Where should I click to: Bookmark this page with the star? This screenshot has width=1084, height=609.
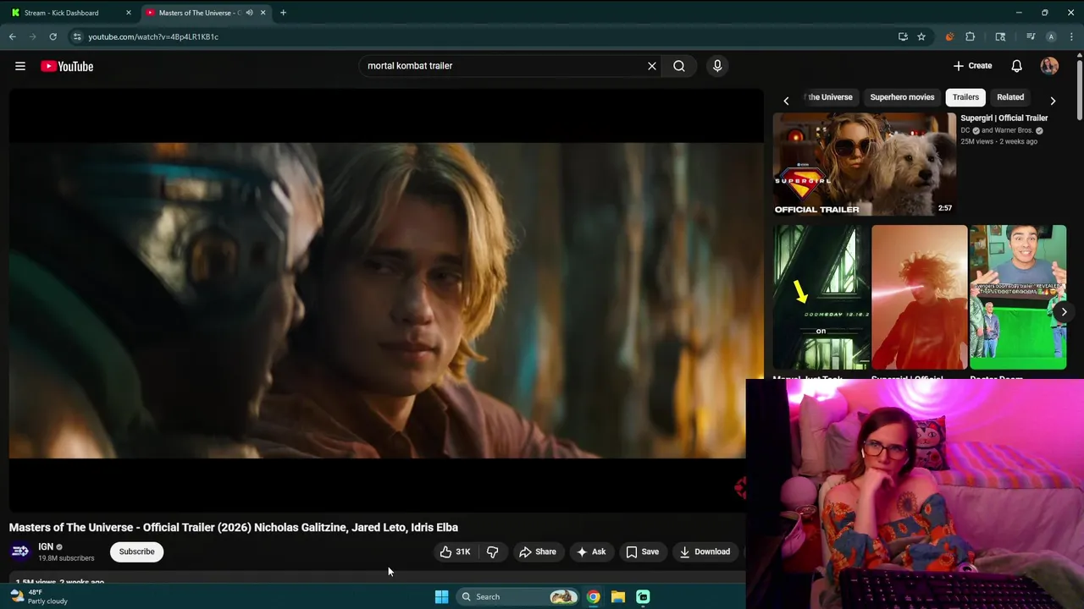921,36
